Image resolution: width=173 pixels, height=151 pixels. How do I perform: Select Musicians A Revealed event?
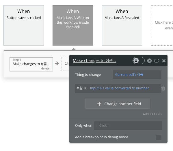pyautogui.click(x=122, y=25)
